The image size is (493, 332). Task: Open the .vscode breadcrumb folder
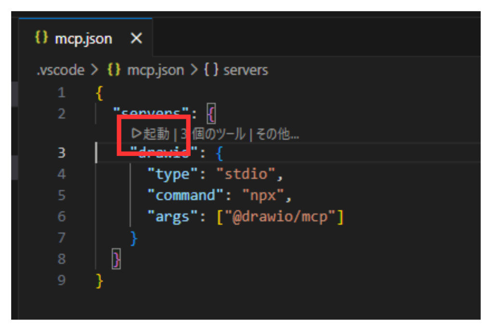(x=61, y=70)
